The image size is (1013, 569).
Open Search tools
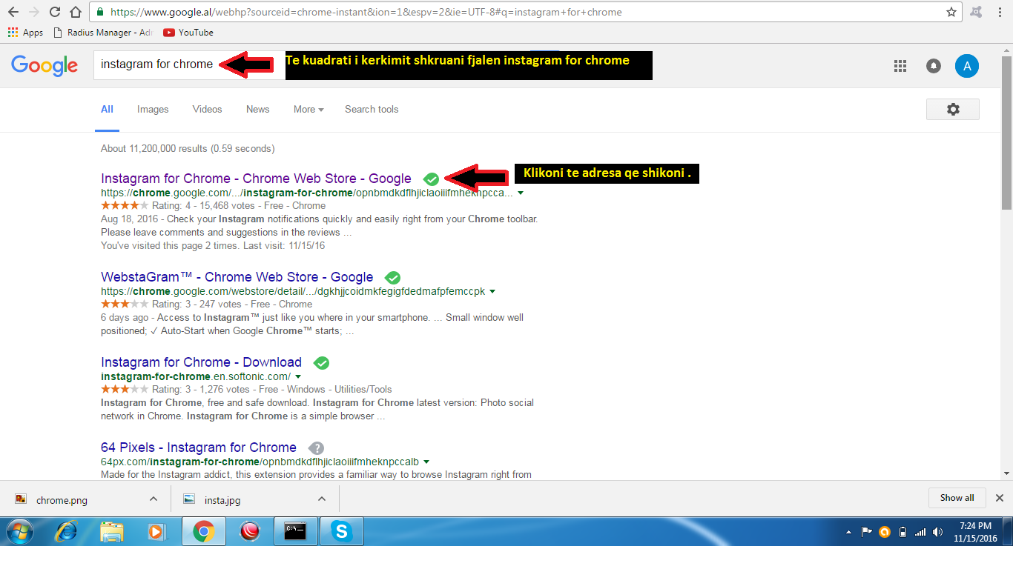(x=372, y=109)
